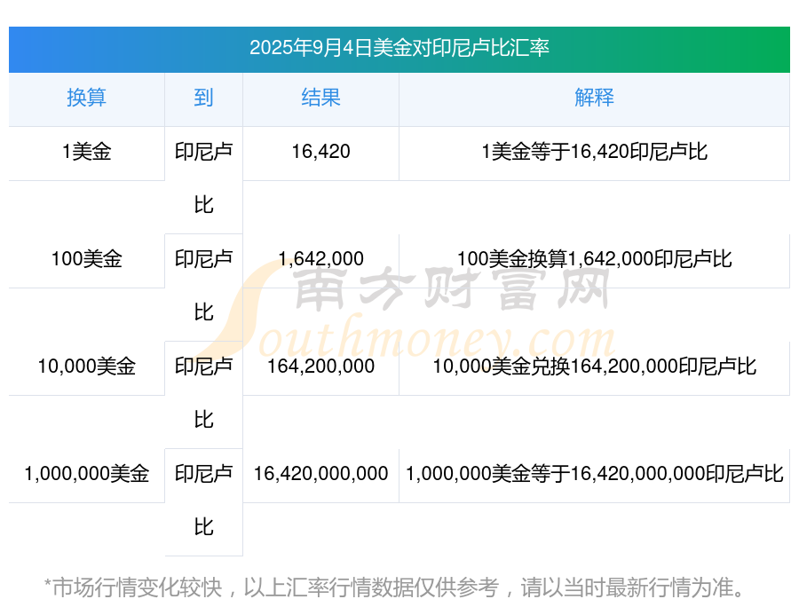The image size is (799, 615).
Task: Click the disclaimer note starting *市场行情变化较快
Action: (394, 587)
